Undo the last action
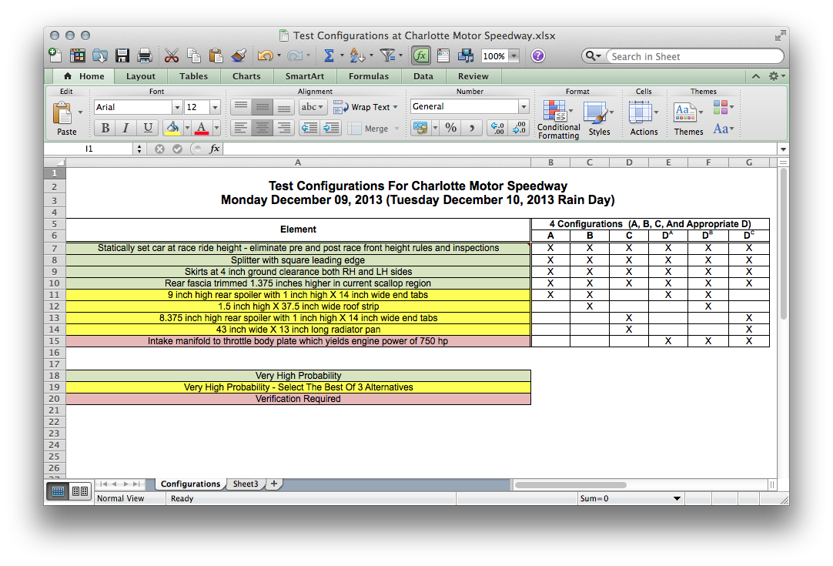This screenshot has width=833, height=566. pyautogui.click(x=265, y=55)
